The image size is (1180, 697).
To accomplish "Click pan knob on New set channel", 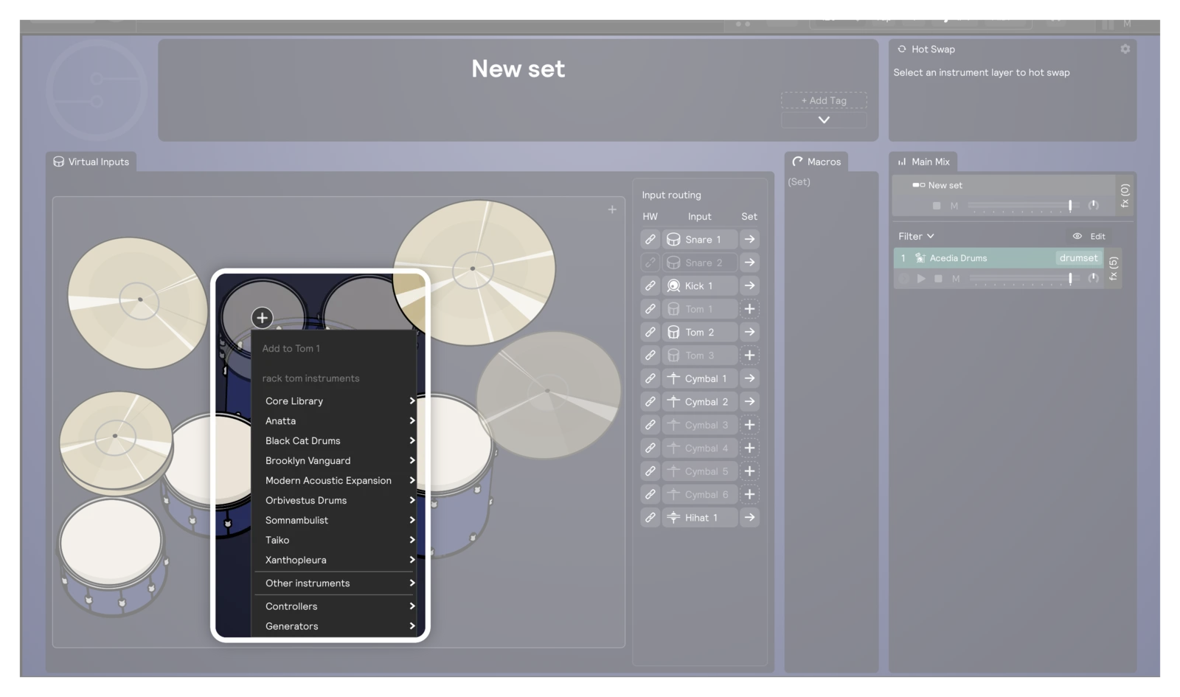I will tap(1094, 205).
